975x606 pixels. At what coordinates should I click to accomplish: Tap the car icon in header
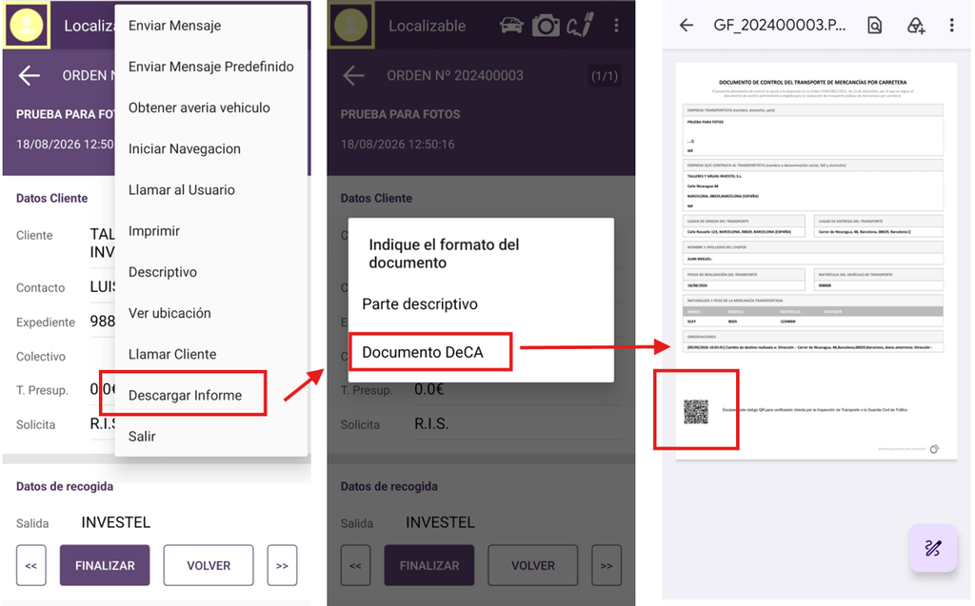(x=511, y=26)
